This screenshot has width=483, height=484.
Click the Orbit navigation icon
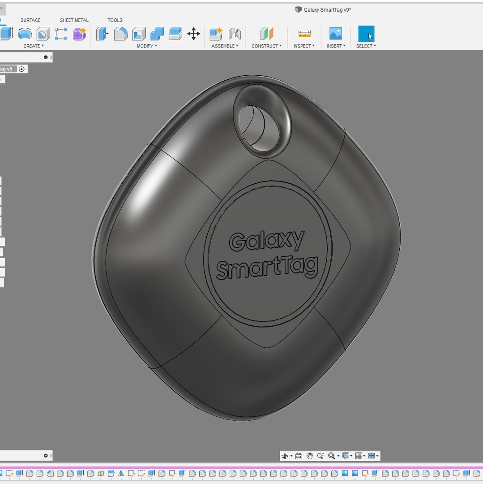click(x=285, y=456)
